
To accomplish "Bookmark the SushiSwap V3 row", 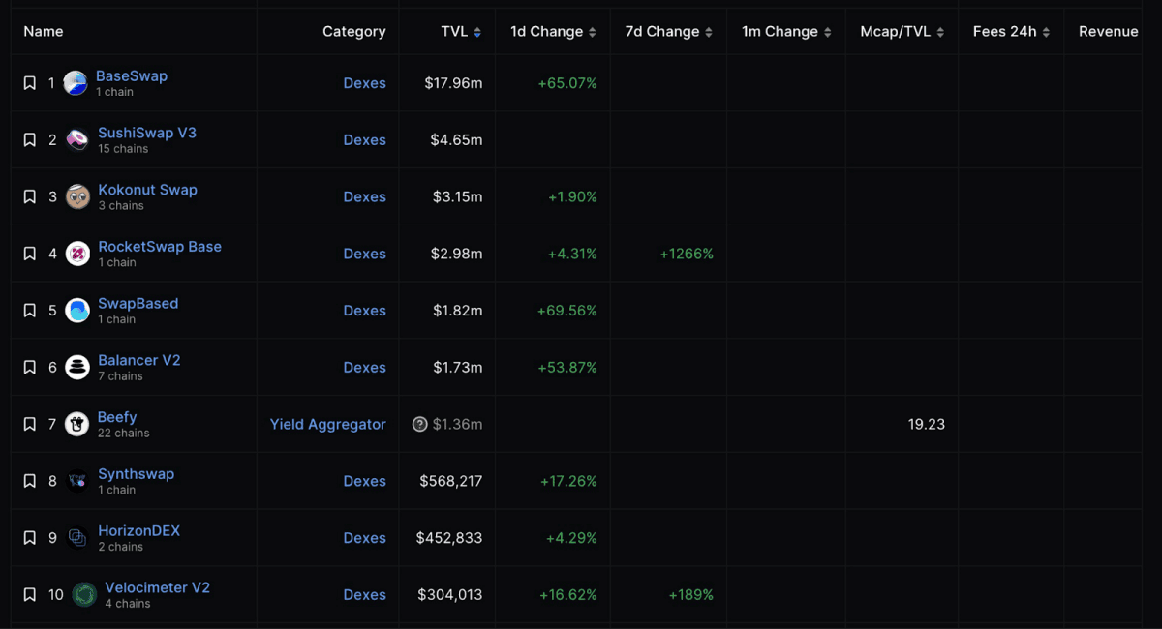I will (x=30, y=140).
